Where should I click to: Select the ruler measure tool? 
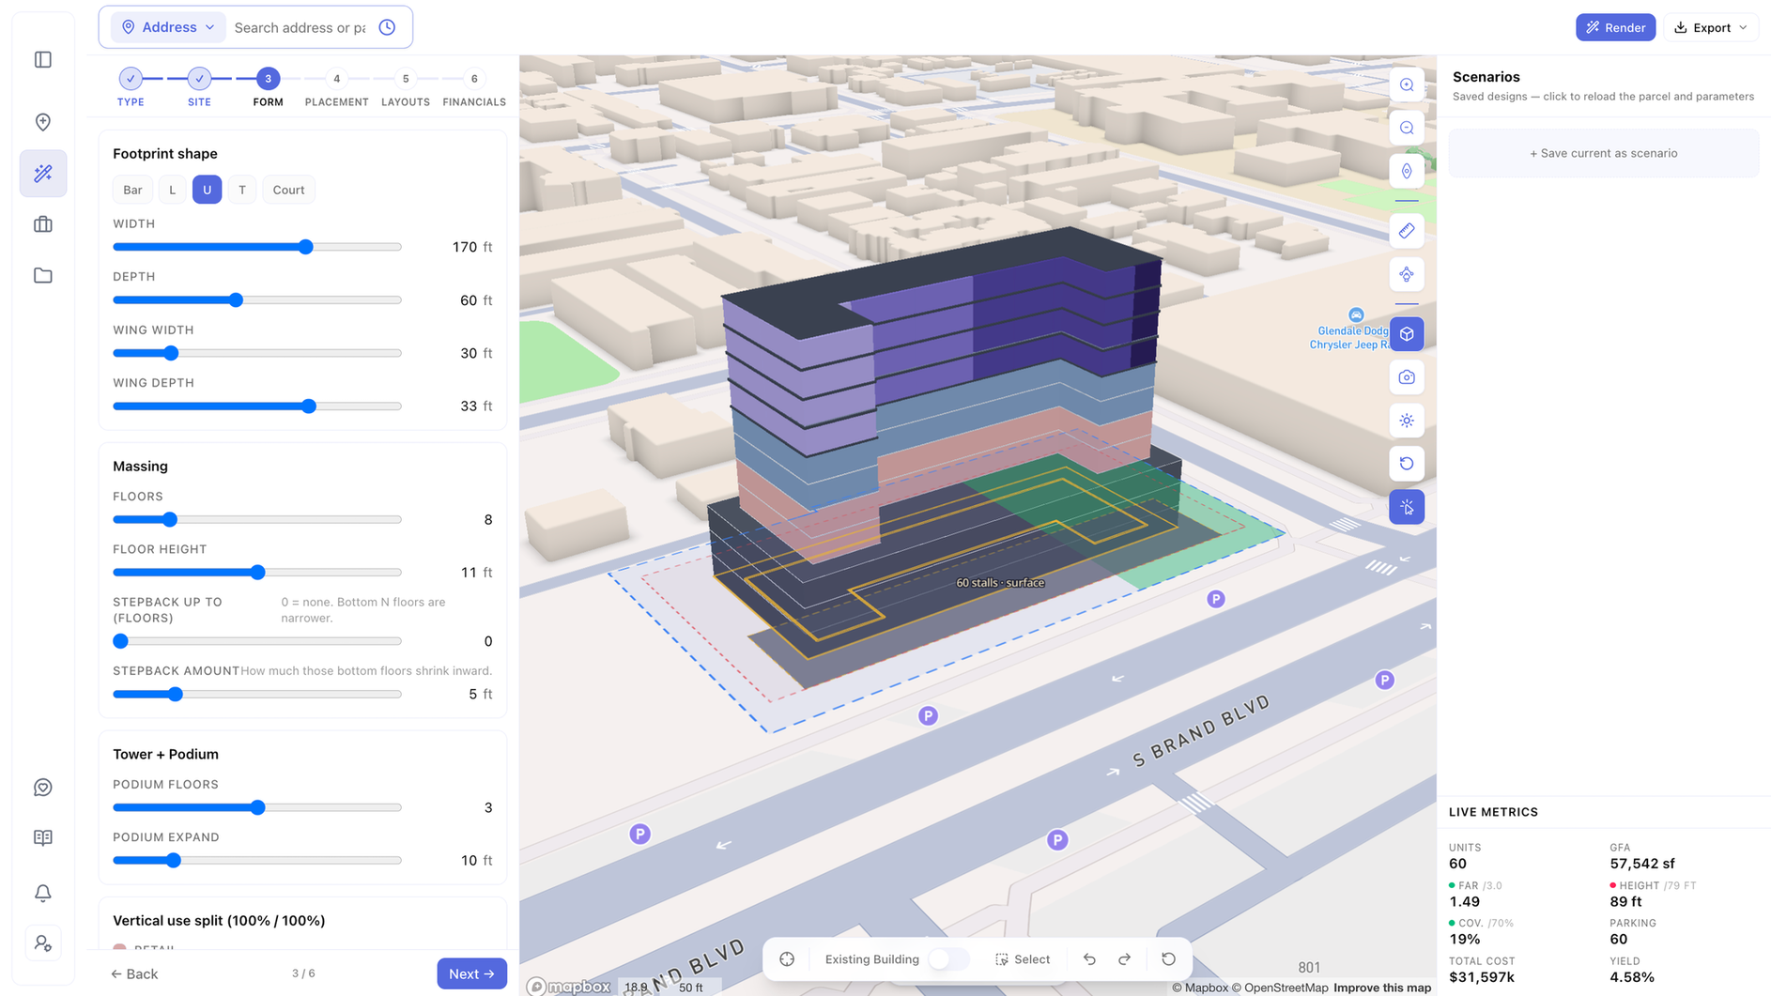coord(1407,231)
